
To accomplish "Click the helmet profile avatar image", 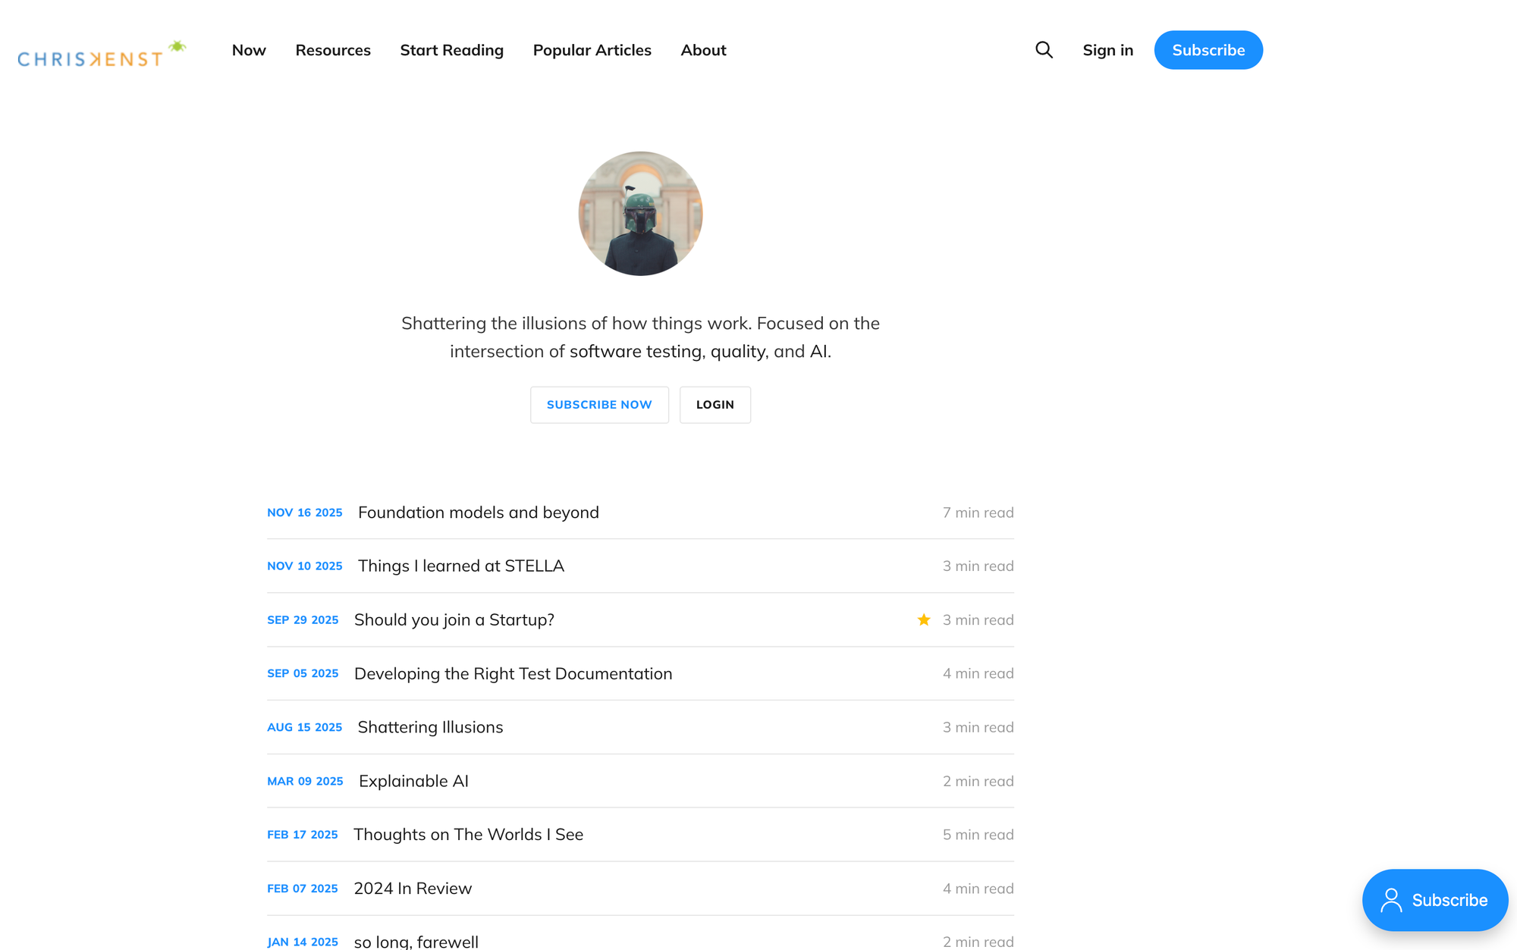I will (640, 213).
